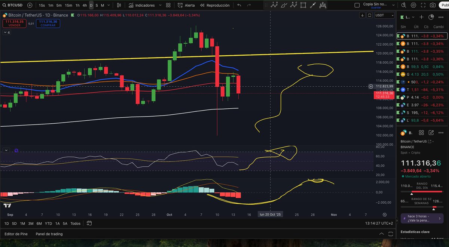Open the candlestick chart type selector
Screen dimensions: 449x247
(x=119, y=6)
